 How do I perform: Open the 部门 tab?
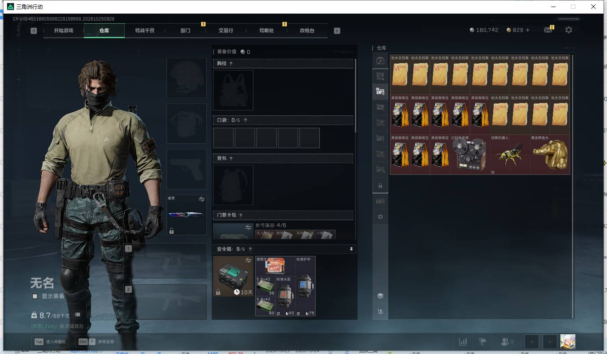tap(185, 31)
